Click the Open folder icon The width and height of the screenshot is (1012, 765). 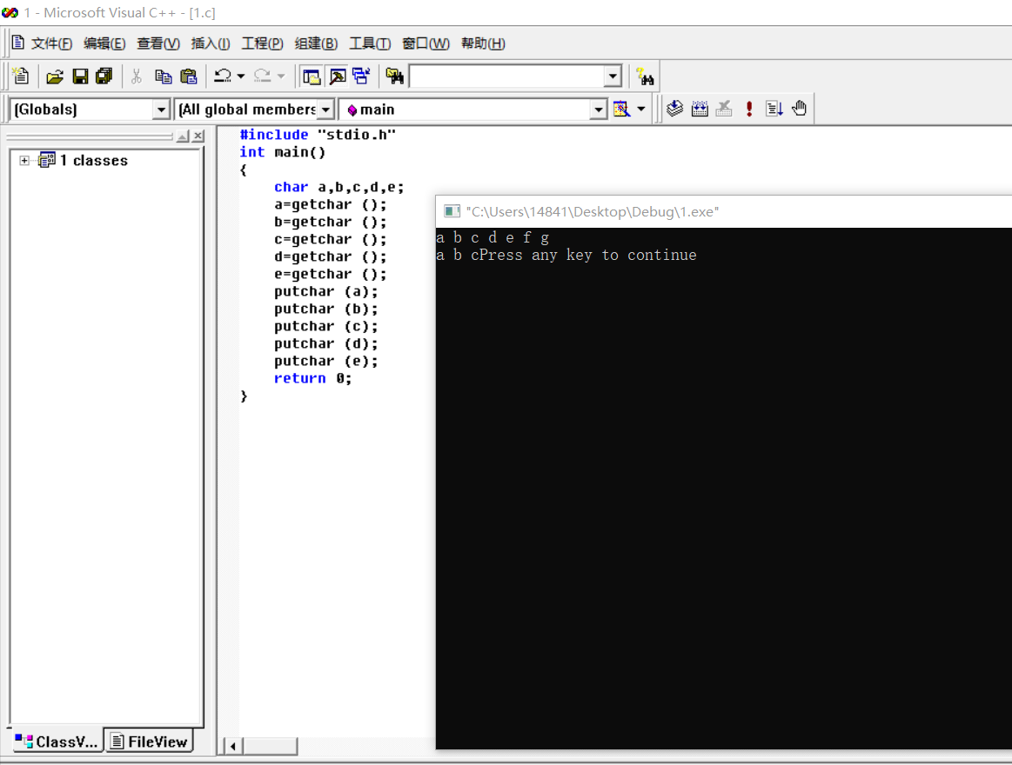coord(55,76)
